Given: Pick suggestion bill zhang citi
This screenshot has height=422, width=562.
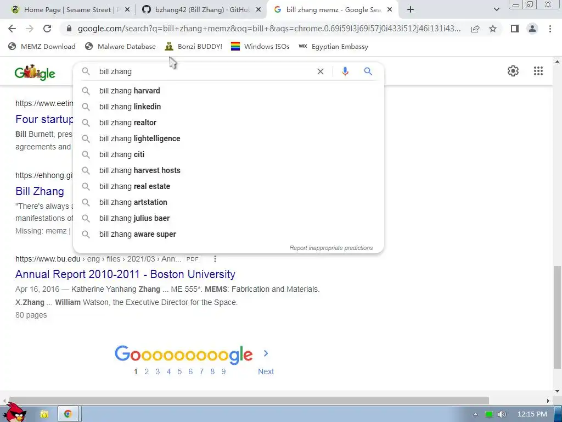Looking at the screenshot, I should [x=228, y=154].
